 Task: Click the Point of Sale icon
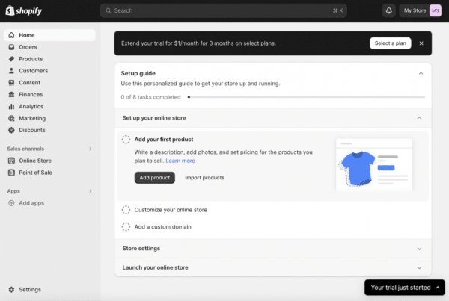(11, 173)
